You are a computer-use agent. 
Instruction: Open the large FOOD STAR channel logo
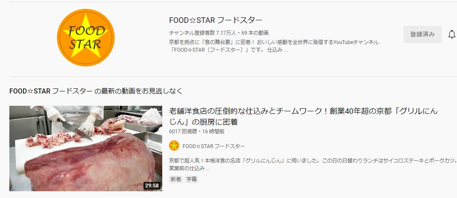(86, 38)
